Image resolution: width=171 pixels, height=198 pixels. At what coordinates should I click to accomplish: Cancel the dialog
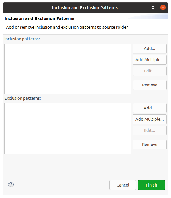click(x=123, y=185)
